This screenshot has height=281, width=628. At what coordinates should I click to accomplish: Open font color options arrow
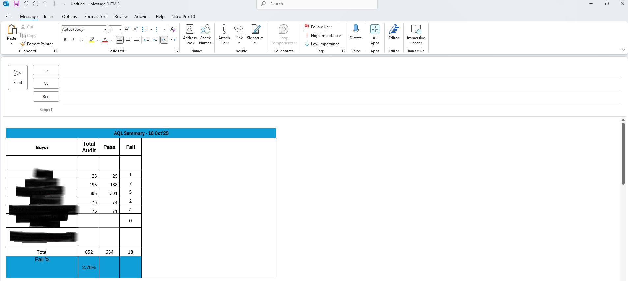pyautogui.click(x=111, y=40)
